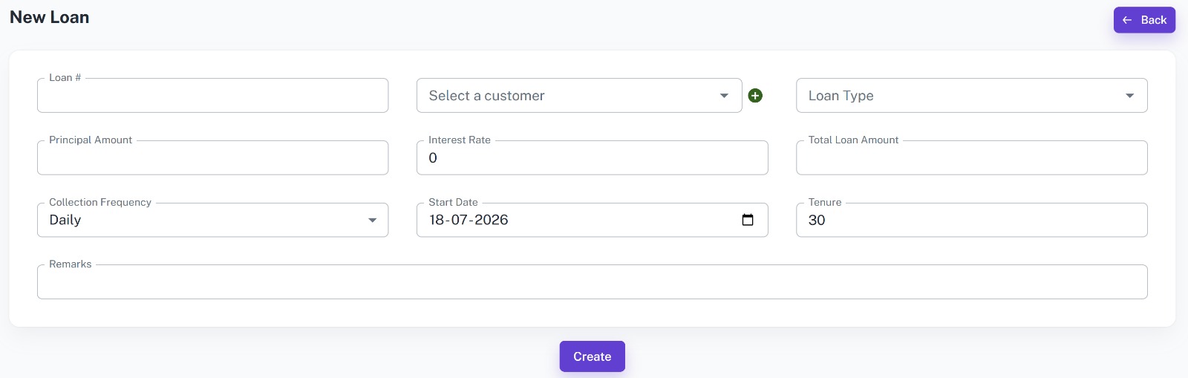Select the year 2026 in Start Date
Image resolution: width=1188 pixels, height=378 pixels.
tap(492, 220)
